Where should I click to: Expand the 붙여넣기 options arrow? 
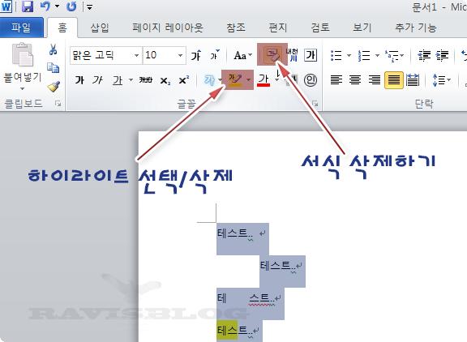(23, 88)
